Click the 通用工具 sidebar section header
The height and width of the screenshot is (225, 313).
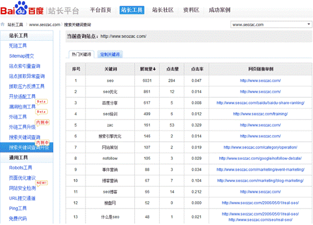point(27,158)
